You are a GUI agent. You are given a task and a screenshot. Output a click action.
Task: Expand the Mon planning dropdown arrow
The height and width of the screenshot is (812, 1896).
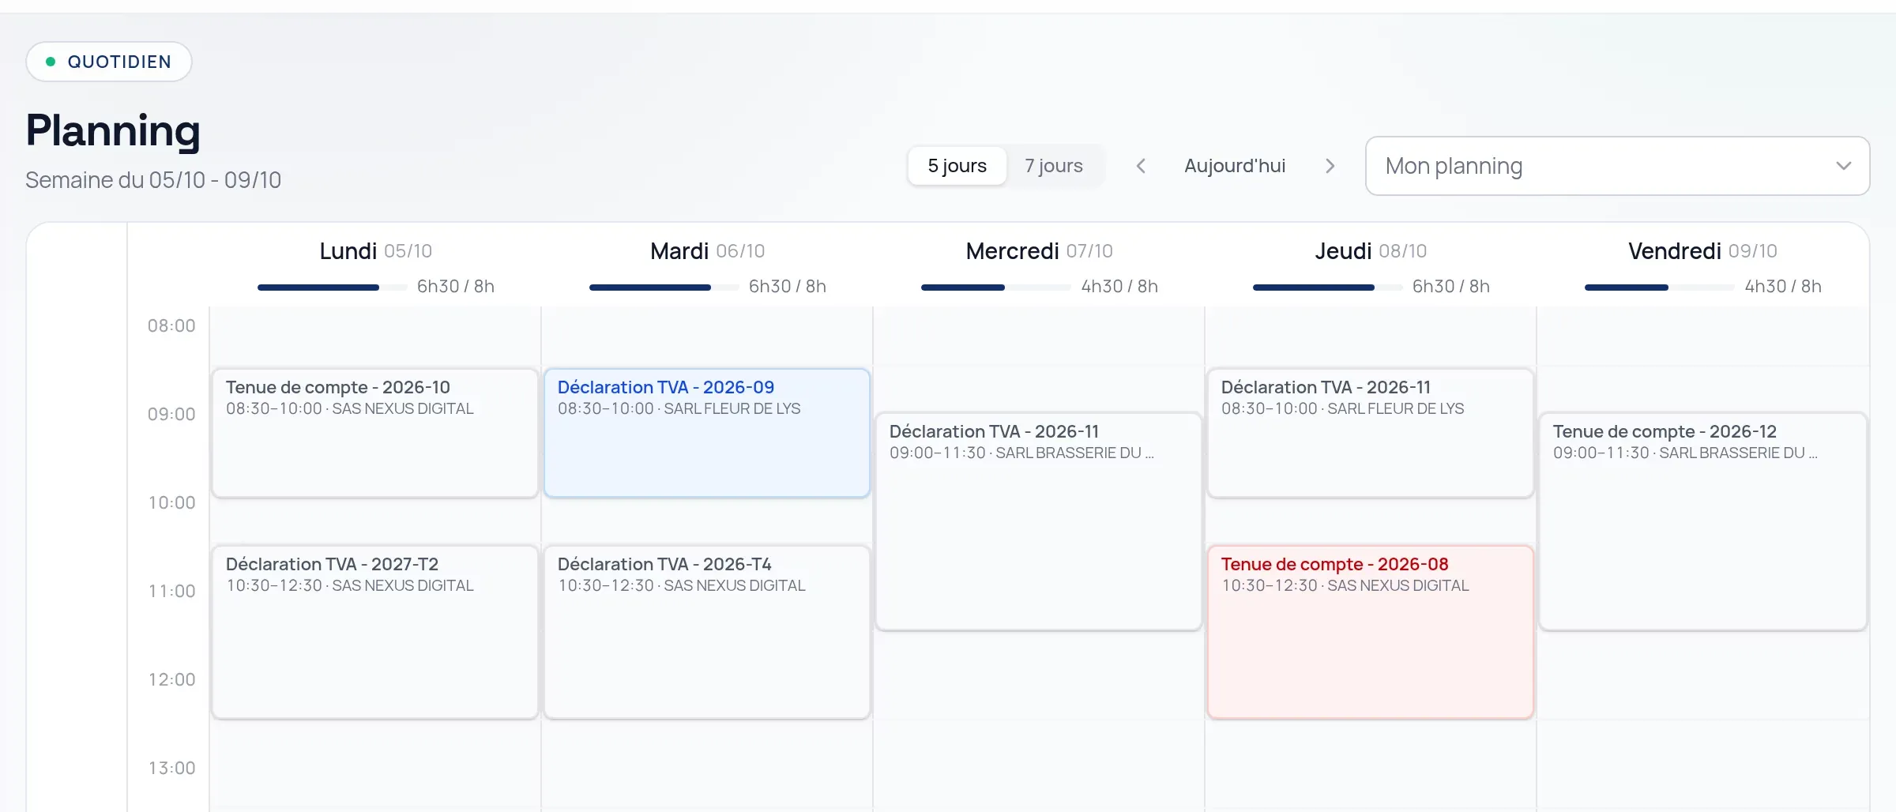pyautogui.click(x=1843, y=166)
